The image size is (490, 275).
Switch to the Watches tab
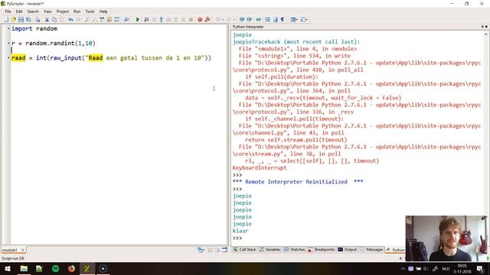point(294,250)
